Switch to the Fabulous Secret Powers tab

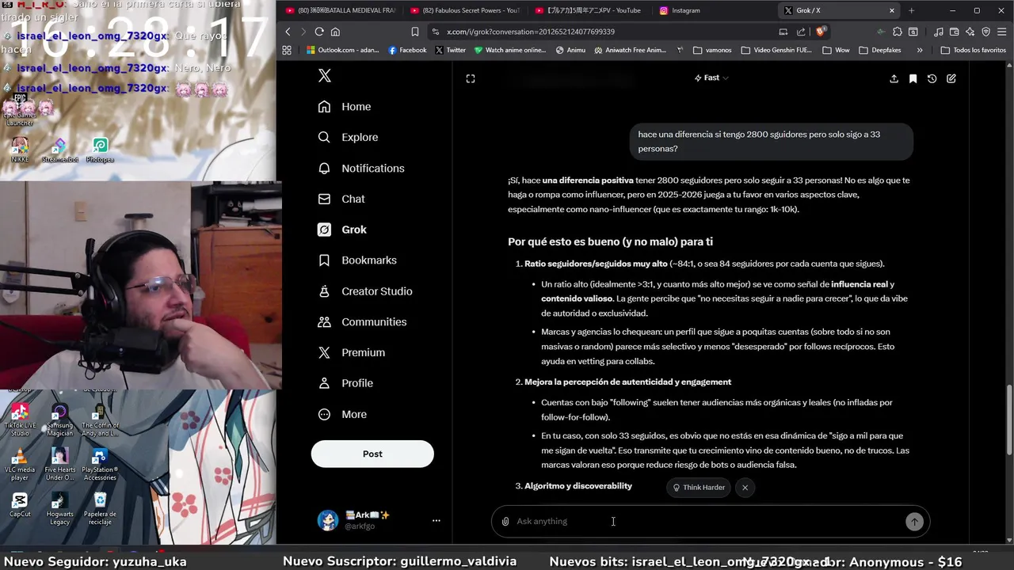pos(464,10)
